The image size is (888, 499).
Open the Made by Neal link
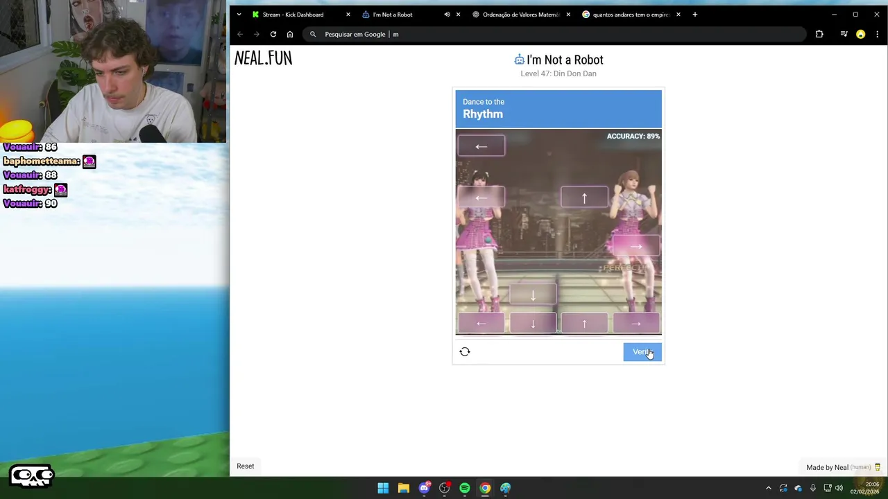tap(844, 467)
